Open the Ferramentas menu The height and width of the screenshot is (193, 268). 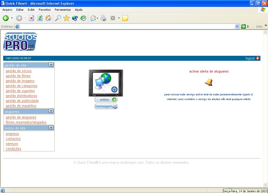click(x=63, y=10)
